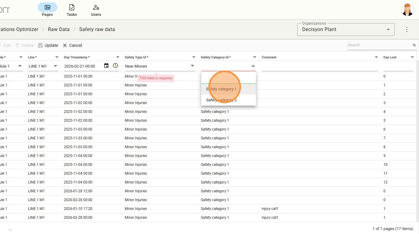419x234 pixels.
Task: Filter the Comment column
Action: pyautogui.click(x=376, y=57)
